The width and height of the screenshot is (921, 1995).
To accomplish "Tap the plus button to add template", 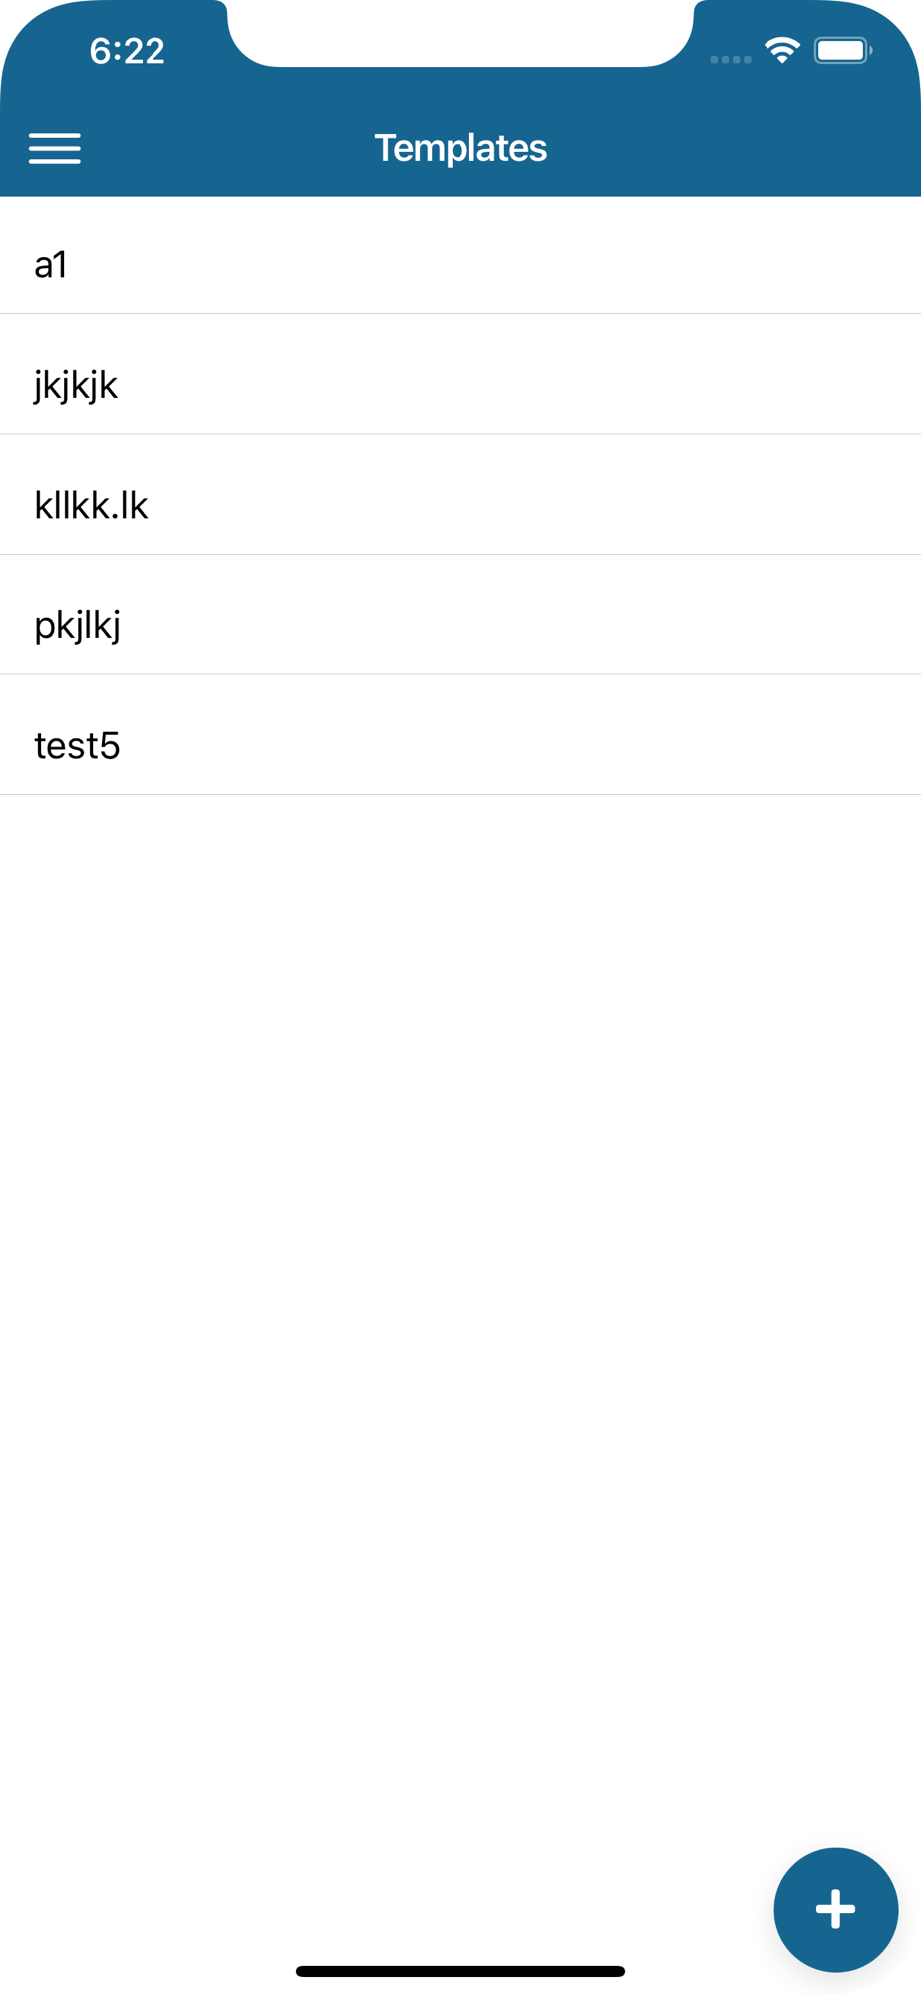I will click(835, 1909).
